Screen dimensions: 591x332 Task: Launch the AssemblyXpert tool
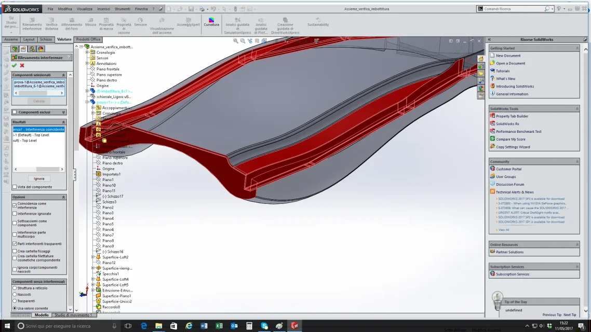click(188, 22)
